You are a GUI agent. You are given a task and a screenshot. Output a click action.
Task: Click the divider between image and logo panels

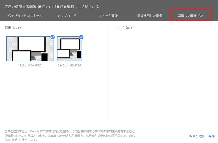click(108, 73)
